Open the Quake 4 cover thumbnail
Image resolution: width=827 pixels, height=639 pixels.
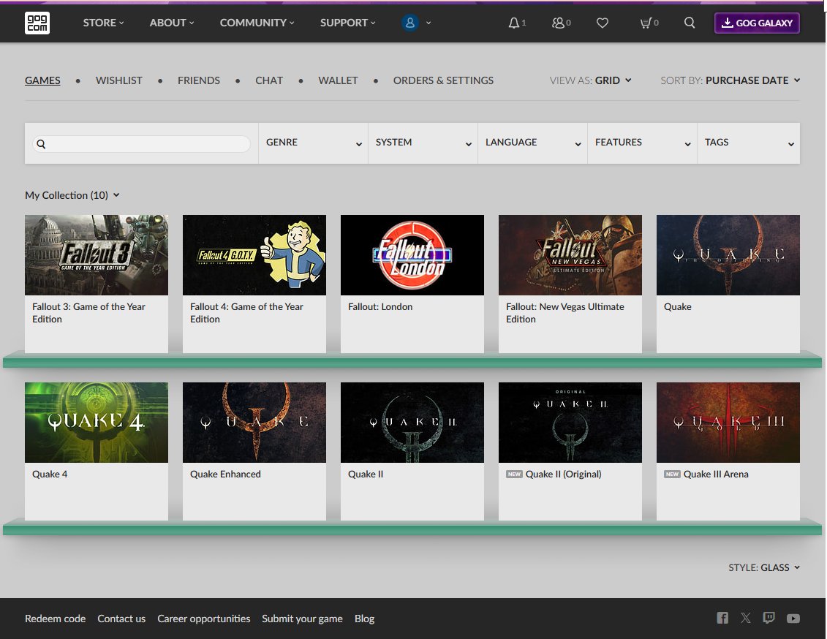(97, 423)
